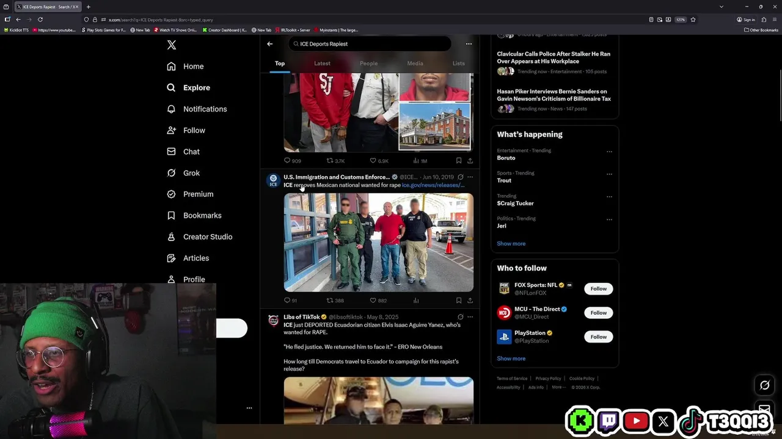782x439 pixels.
Task: Select the ICE Deports Rapiest browser tab
Action: 48,7
